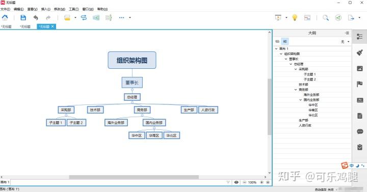Open the three-dots more tools icon
The width and height of the screenshot is (367, 192).
click(121, 17)
